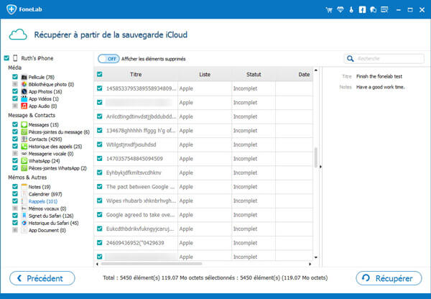Click the Notes icon
Viewport: 431px width, 299px height.
pos(24,187)
